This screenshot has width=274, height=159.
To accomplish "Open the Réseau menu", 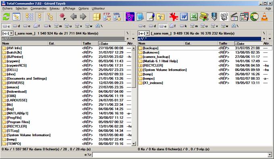I will [54, 8].
